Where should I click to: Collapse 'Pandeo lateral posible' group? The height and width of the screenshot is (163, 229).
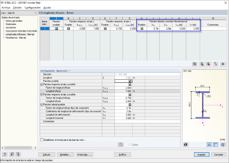click(42, 105)
